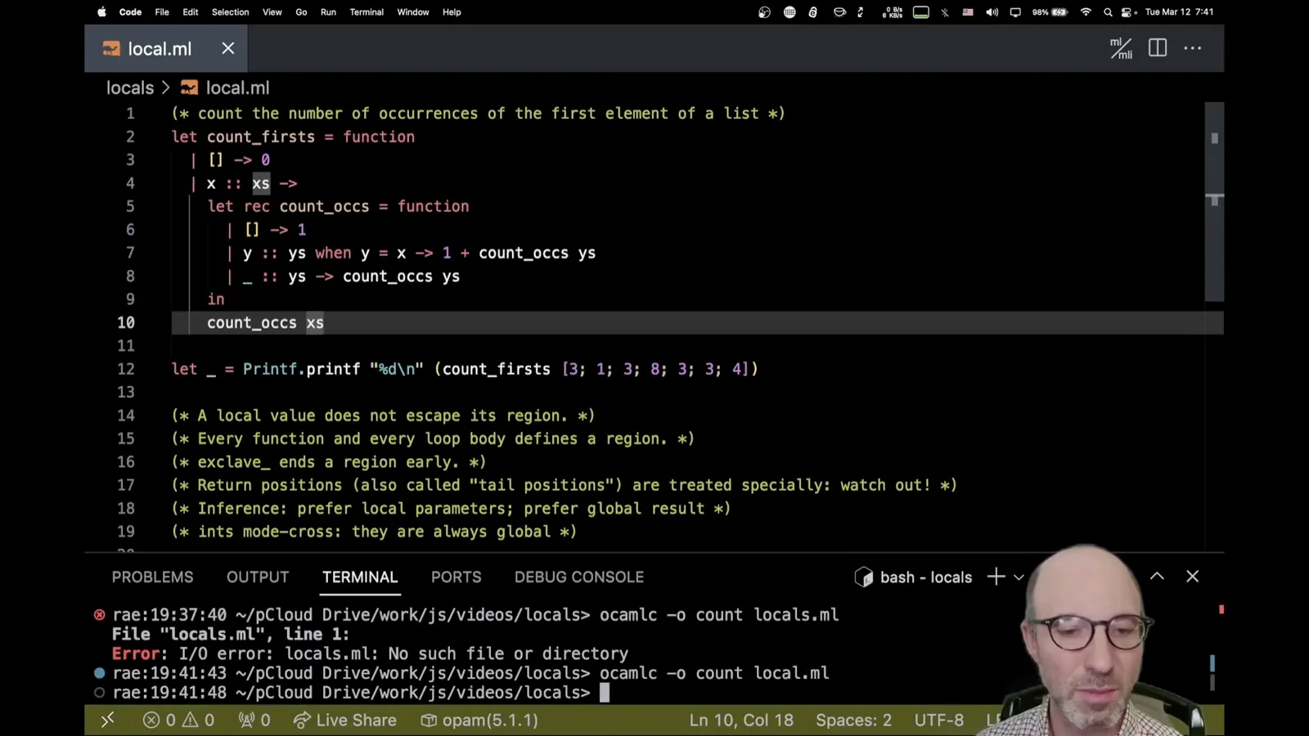Switch between ml and mli file
The image size is (1309, 736).
pos(1121,48)
